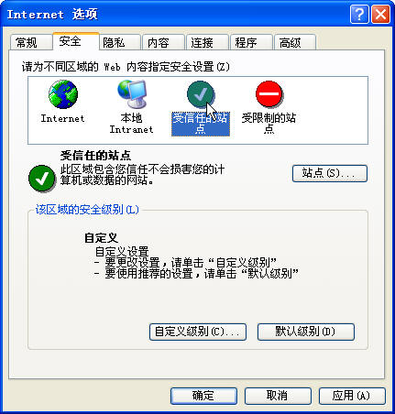Click the 安全 tab label

[71, 41]
